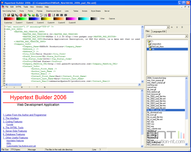Select the PAKSoft_New folder in tree
The height and width of the screenshot is (152, 191).
point(158,47)
